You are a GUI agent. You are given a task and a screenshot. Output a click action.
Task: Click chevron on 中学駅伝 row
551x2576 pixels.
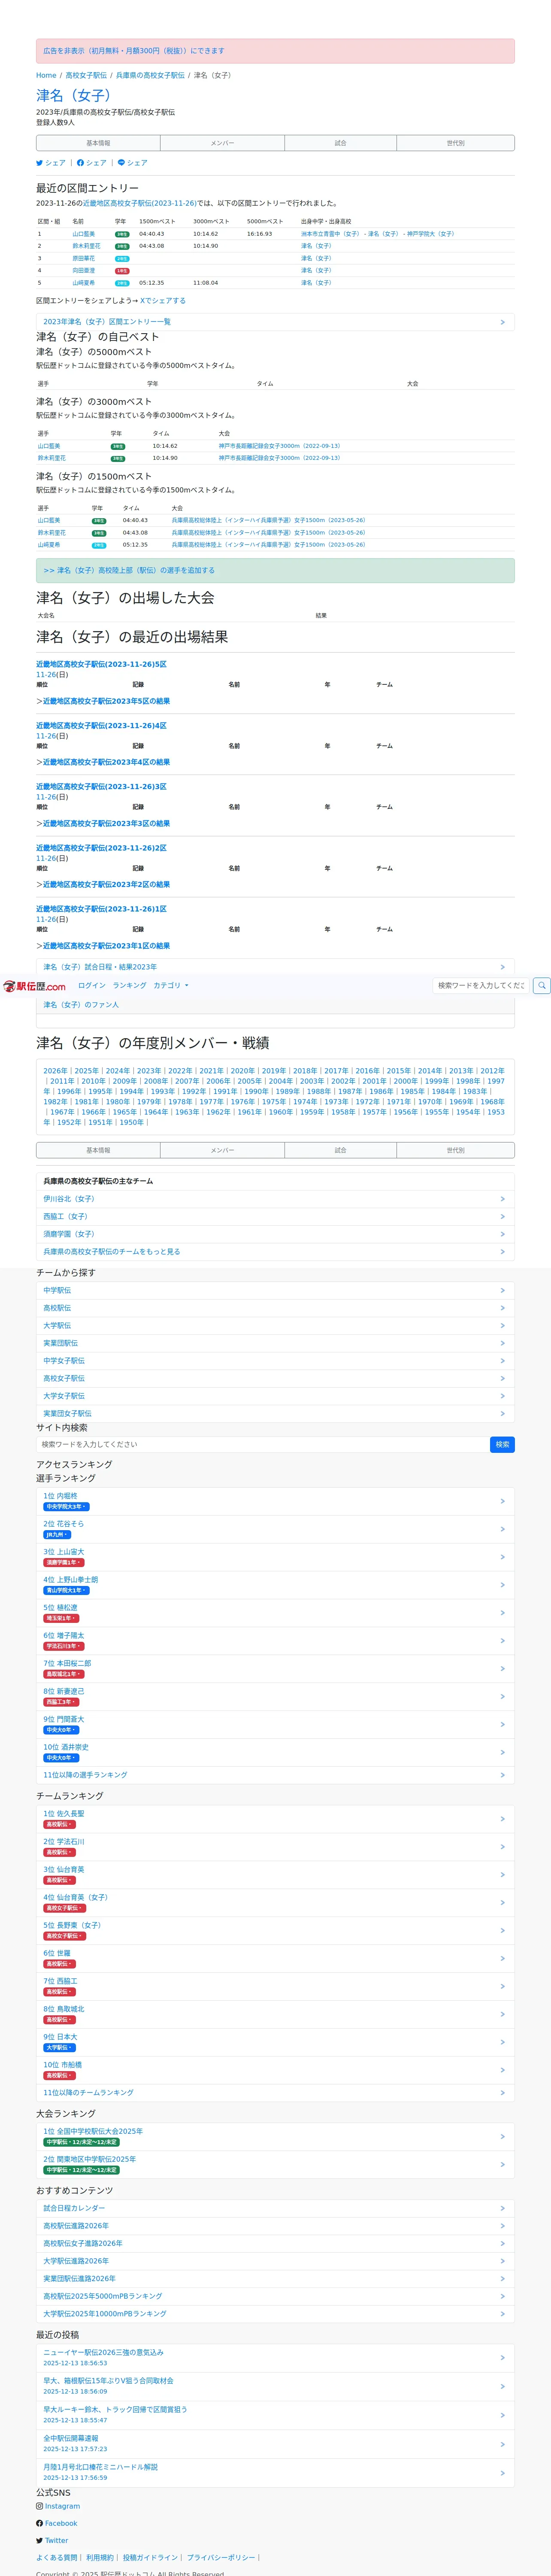(502, 1291)
